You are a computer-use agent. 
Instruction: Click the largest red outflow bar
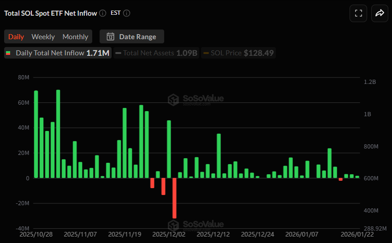174,198
